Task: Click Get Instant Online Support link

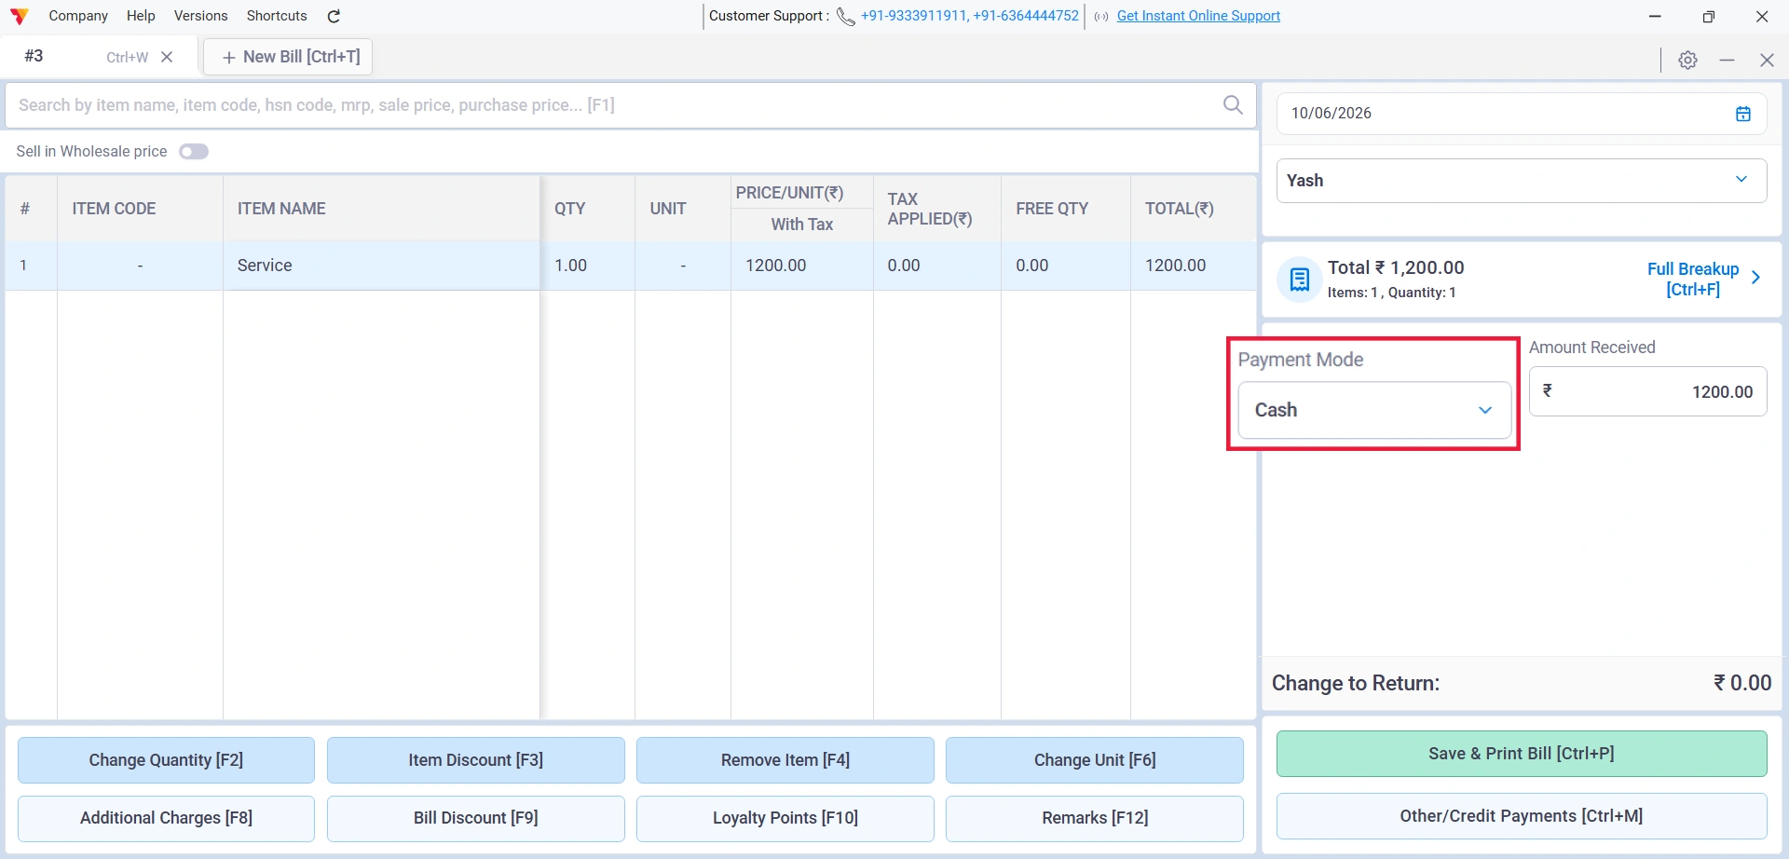Action: 1198,16
